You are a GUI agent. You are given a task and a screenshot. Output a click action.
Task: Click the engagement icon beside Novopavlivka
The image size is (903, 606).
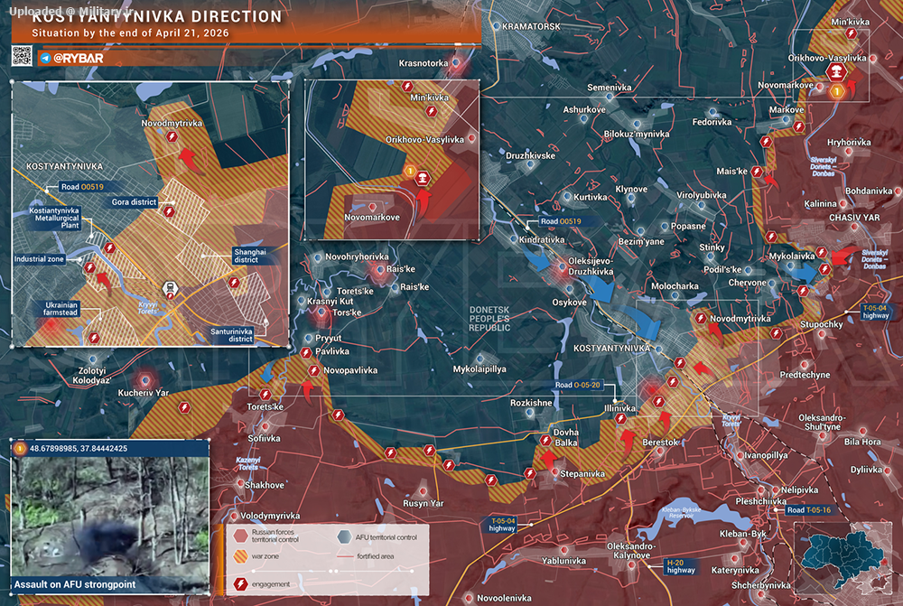click(314, 370)
